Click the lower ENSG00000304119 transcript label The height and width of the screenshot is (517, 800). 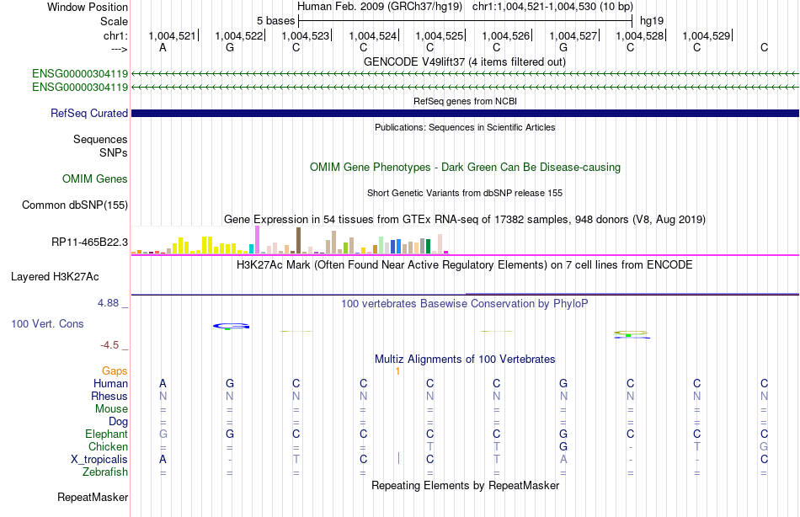click(x=80, y=88)
